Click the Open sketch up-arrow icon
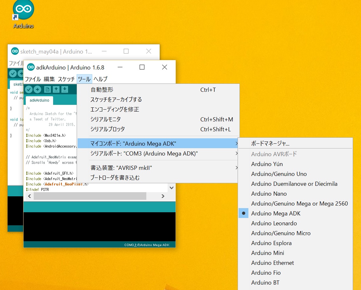The image size is (361, 290). pos(56,89)
